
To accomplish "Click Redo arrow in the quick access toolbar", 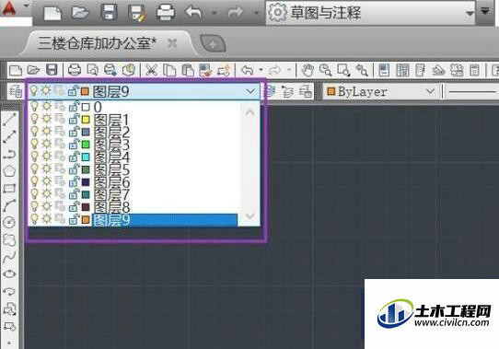I will 235,13.
